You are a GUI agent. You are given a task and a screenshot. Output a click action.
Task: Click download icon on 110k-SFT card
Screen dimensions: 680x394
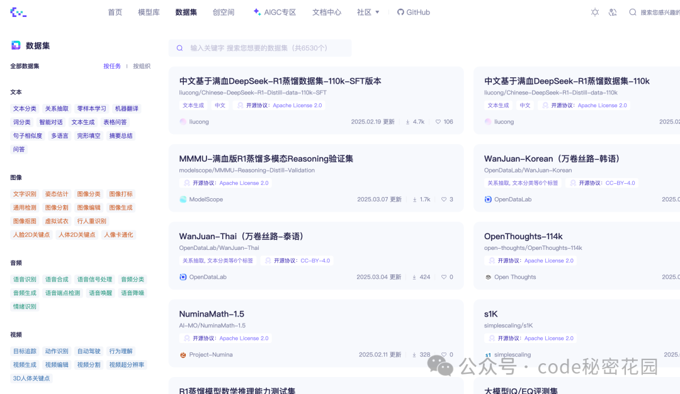pyautogui.click(x=407, y=122)
